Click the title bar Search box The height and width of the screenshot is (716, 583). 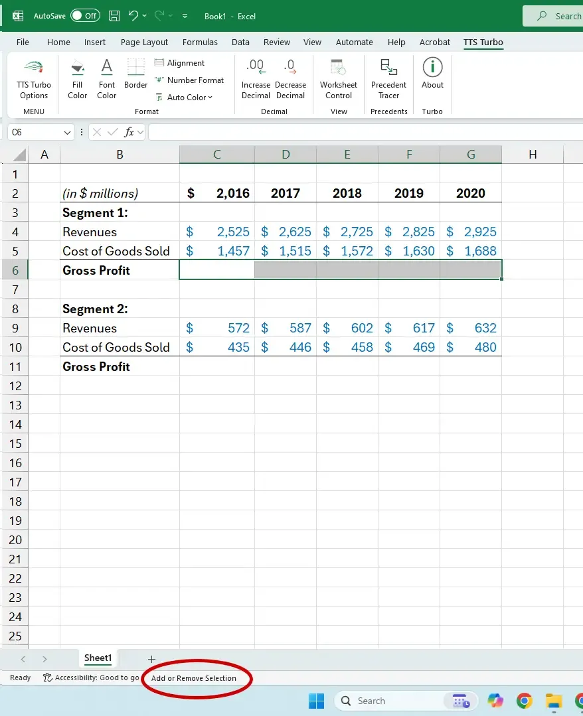click(553, 16)
